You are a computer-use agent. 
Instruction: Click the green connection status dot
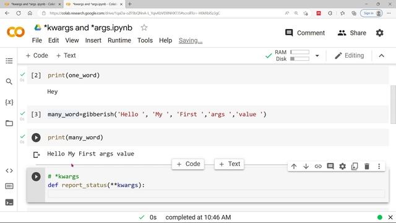(x=379, y=217)
